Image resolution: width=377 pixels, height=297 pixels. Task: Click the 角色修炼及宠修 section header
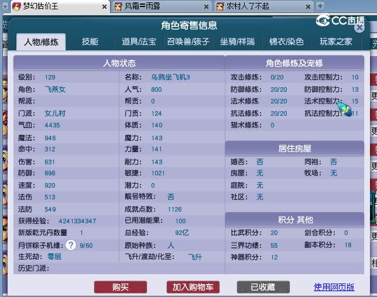pos(294,63)
